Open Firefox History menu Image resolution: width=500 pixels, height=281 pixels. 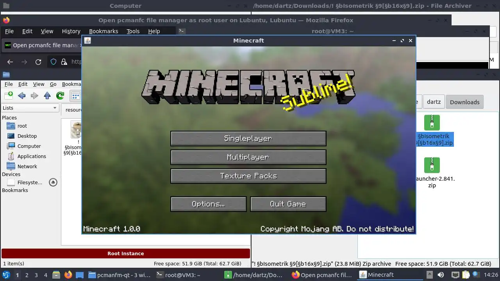71,31
